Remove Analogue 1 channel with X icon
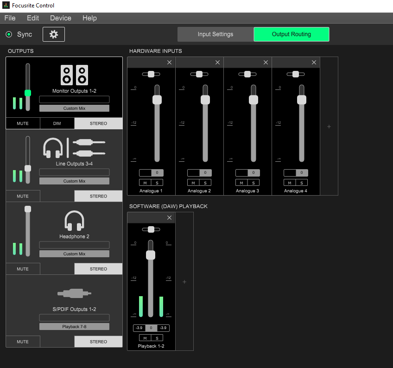393x368 pixels. 169,63
